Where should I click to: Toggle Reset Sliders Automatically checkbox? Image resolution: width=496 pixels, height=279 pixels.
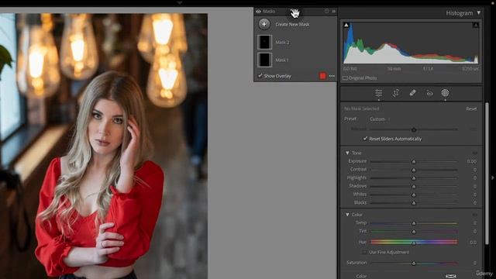pyautogui.click(x=365, y=139)
